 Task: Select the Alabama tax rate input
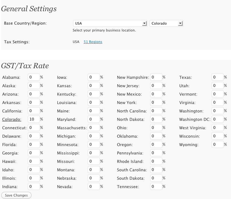(x=34, y=77)
